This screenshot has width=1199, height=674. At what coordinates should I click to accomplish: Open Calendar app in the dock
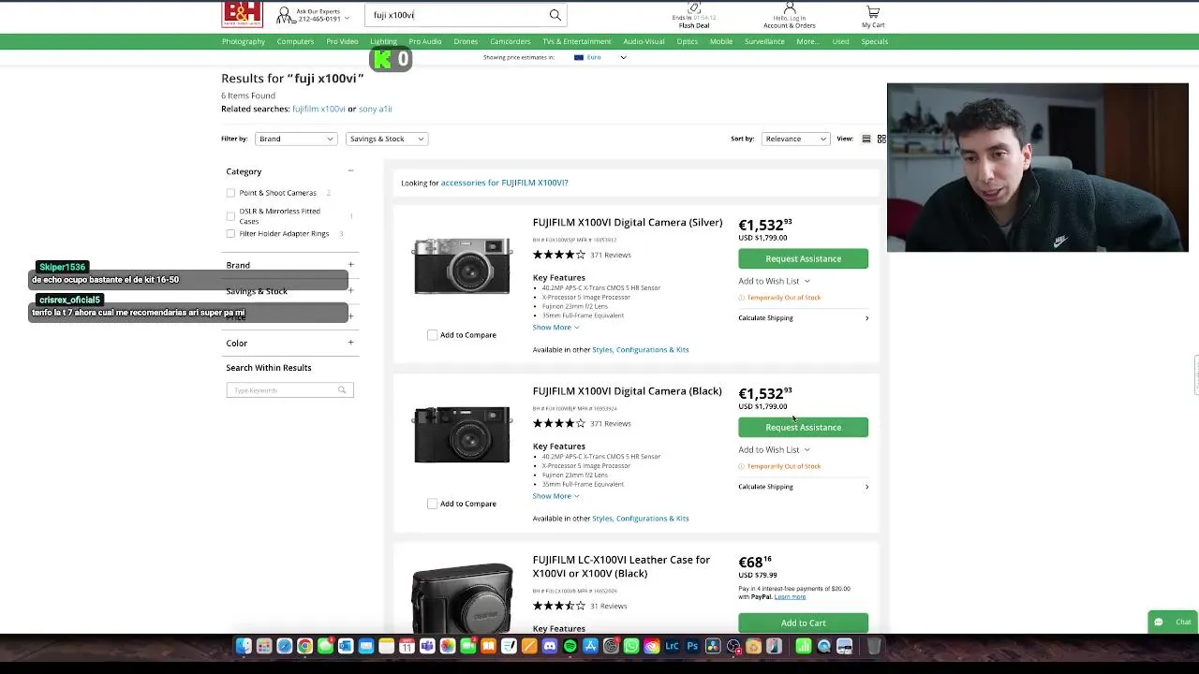(x=407, y=646)
